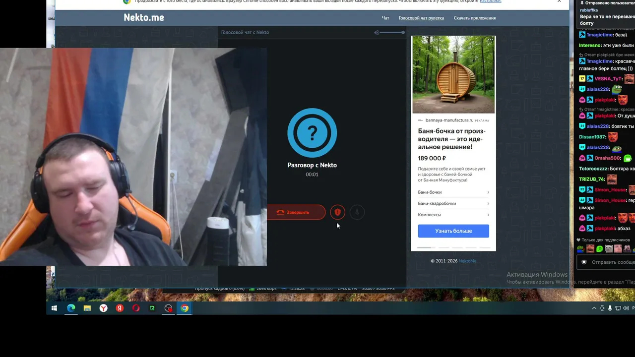Close the Chrome restore infobar
The height and width of the screenshot is (357, 635).
pos(559,1)
